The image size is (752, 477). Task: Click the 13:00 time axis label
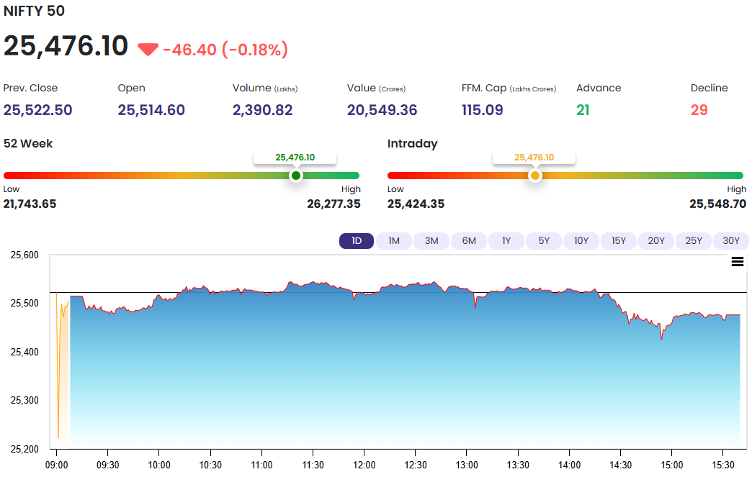(467, 465)
